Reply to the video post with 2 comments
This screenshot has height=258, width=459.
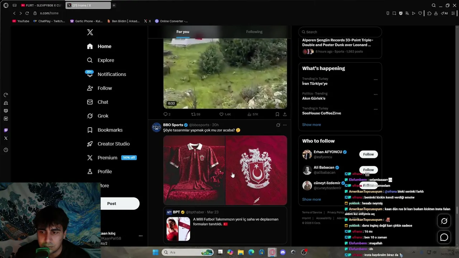(167, 114)
